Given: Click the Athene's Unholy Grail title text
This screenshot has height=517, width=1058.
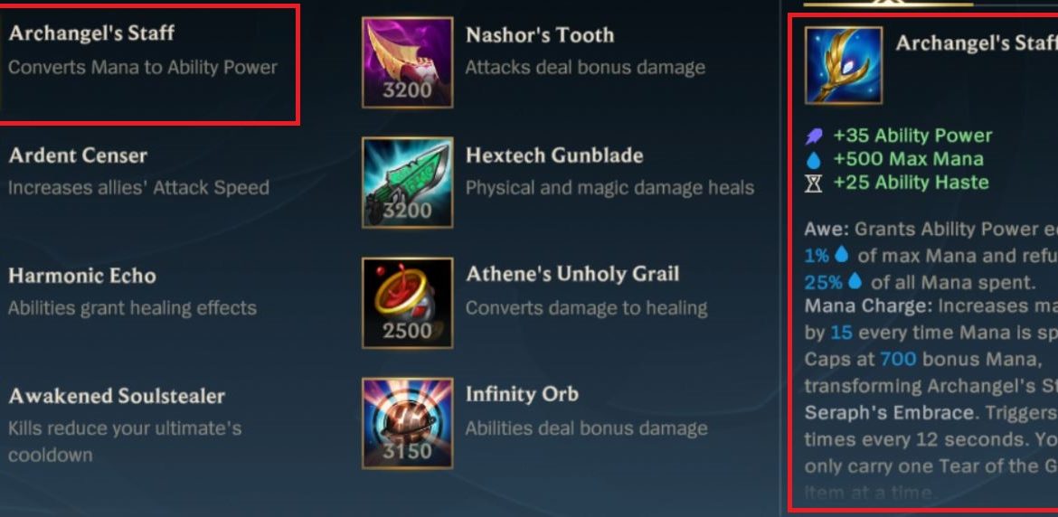Looking at the screenshot, I should [x=572, y=275].
